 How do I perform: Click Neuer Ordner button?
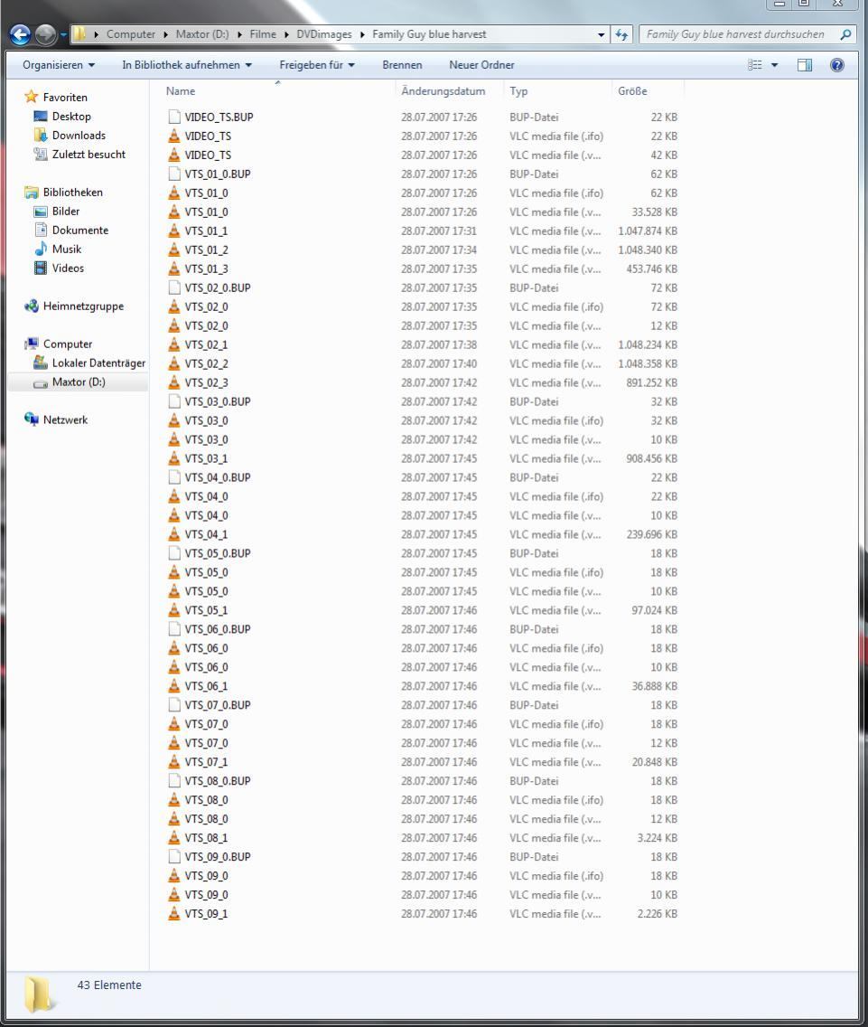point(481,65)
